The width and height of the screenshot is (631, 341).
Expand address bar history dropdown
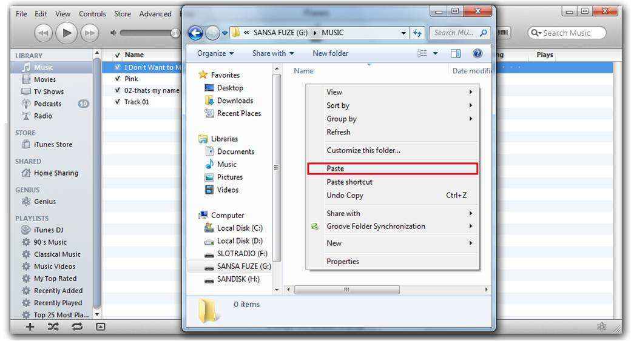[403, 33]
